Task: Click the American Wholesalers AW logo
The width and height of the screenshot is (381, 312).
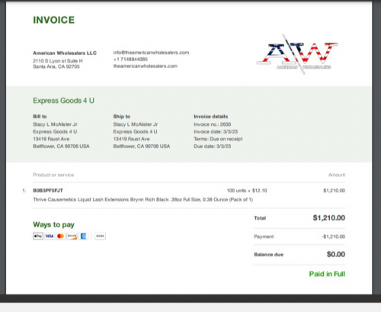Action: (x=297, y=54)
